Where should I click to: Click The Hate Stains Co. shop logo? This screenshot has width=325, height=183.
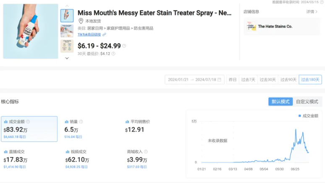pos(251,26)
